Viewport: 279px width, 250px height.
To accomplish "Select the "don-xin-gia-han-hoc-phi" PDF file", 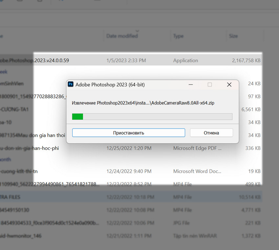I will tap(29, 148).
